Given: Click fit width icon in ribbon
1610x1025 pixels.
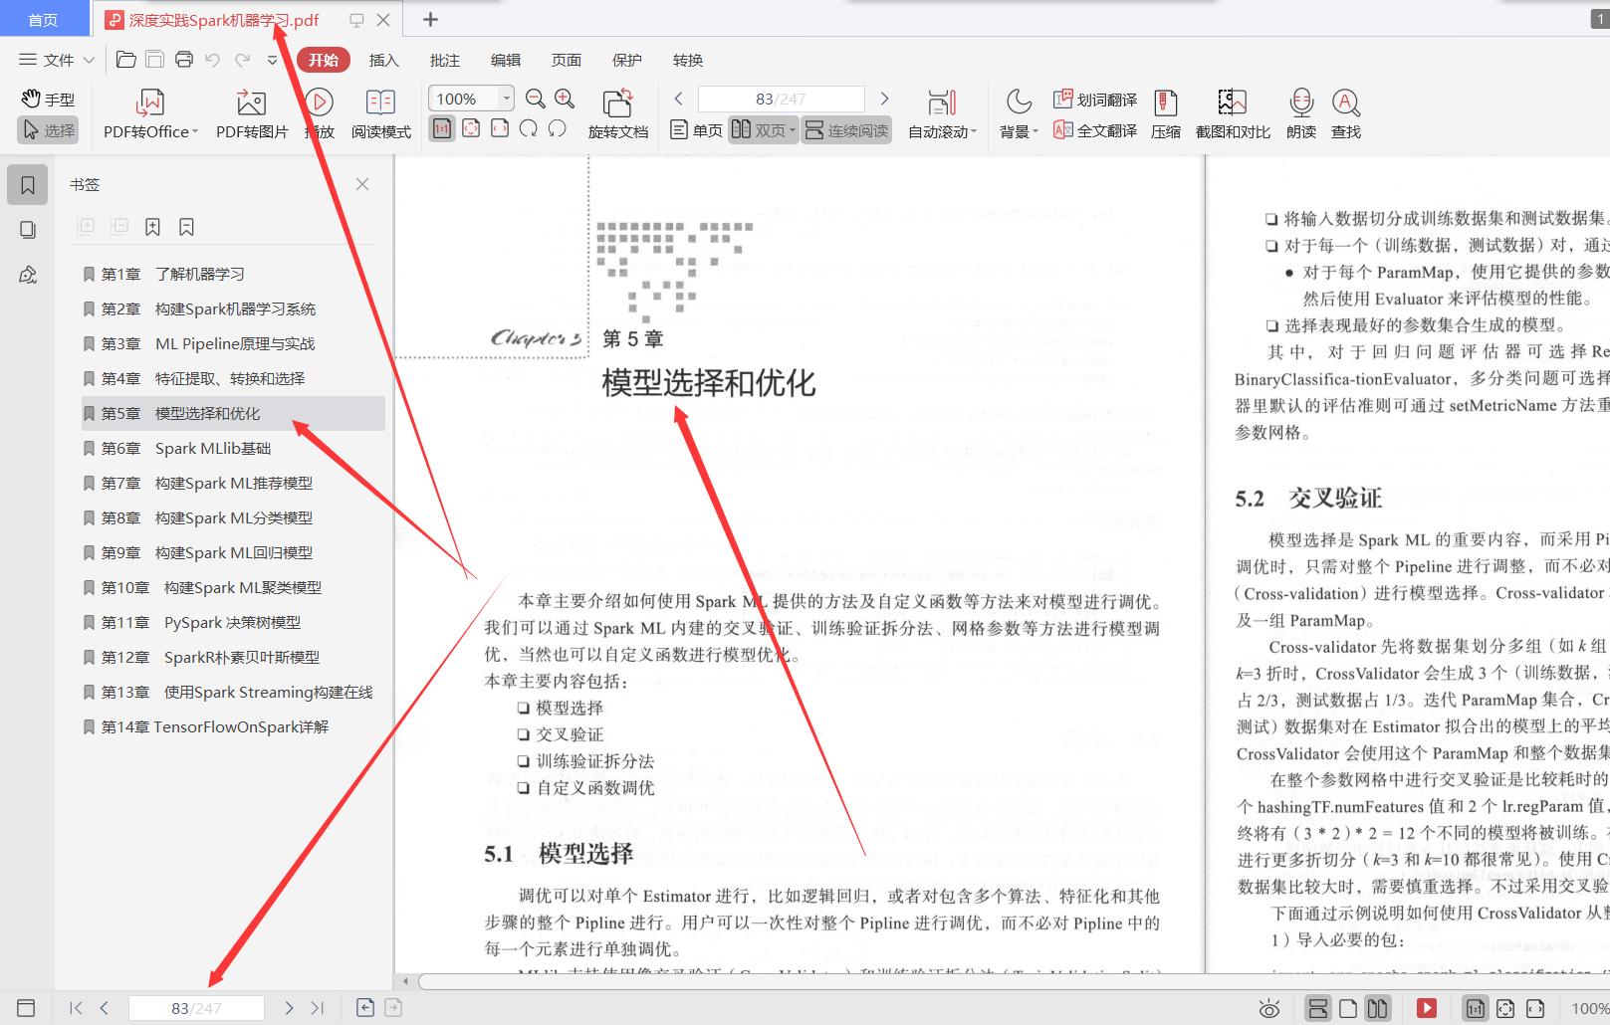Looking at the screenshot, I should (500, 128).
